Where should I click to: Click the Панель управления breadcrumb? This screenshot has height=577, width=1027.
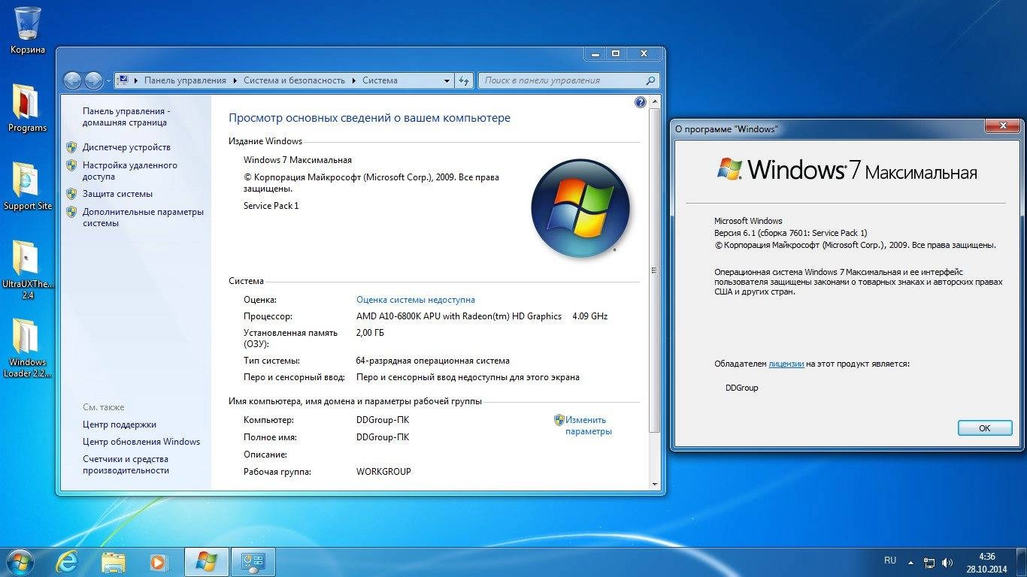point(185,80)
